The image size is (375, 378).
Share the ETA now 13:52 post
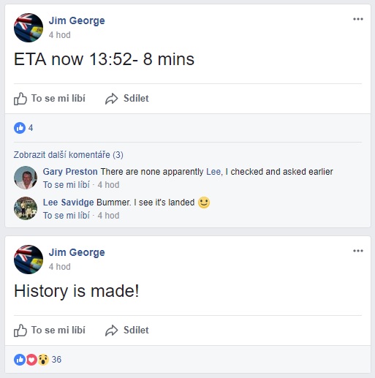(x=127, y=99)
